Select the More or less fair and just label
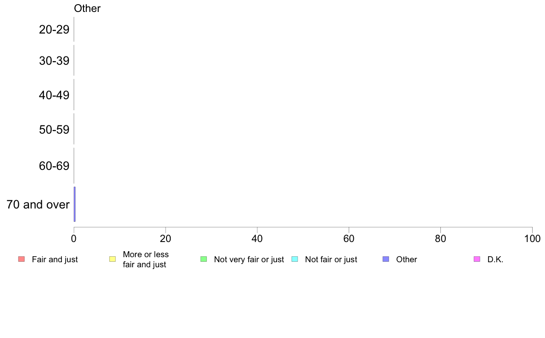The image size is (545, 338). 145,259
